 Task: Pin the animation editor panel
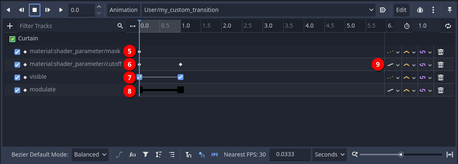450,10
